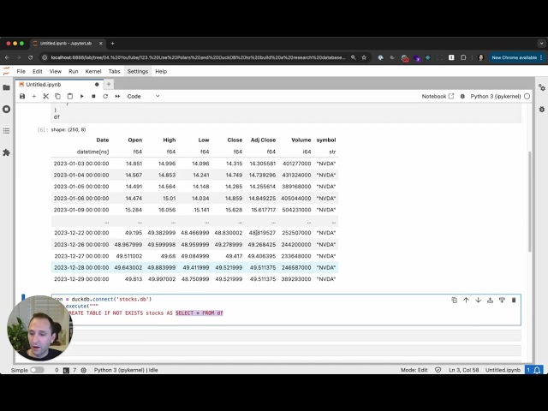Open the Kernel menu
Image resolution: width=548 pixels, height=411 pixels.
click(93, 71)
